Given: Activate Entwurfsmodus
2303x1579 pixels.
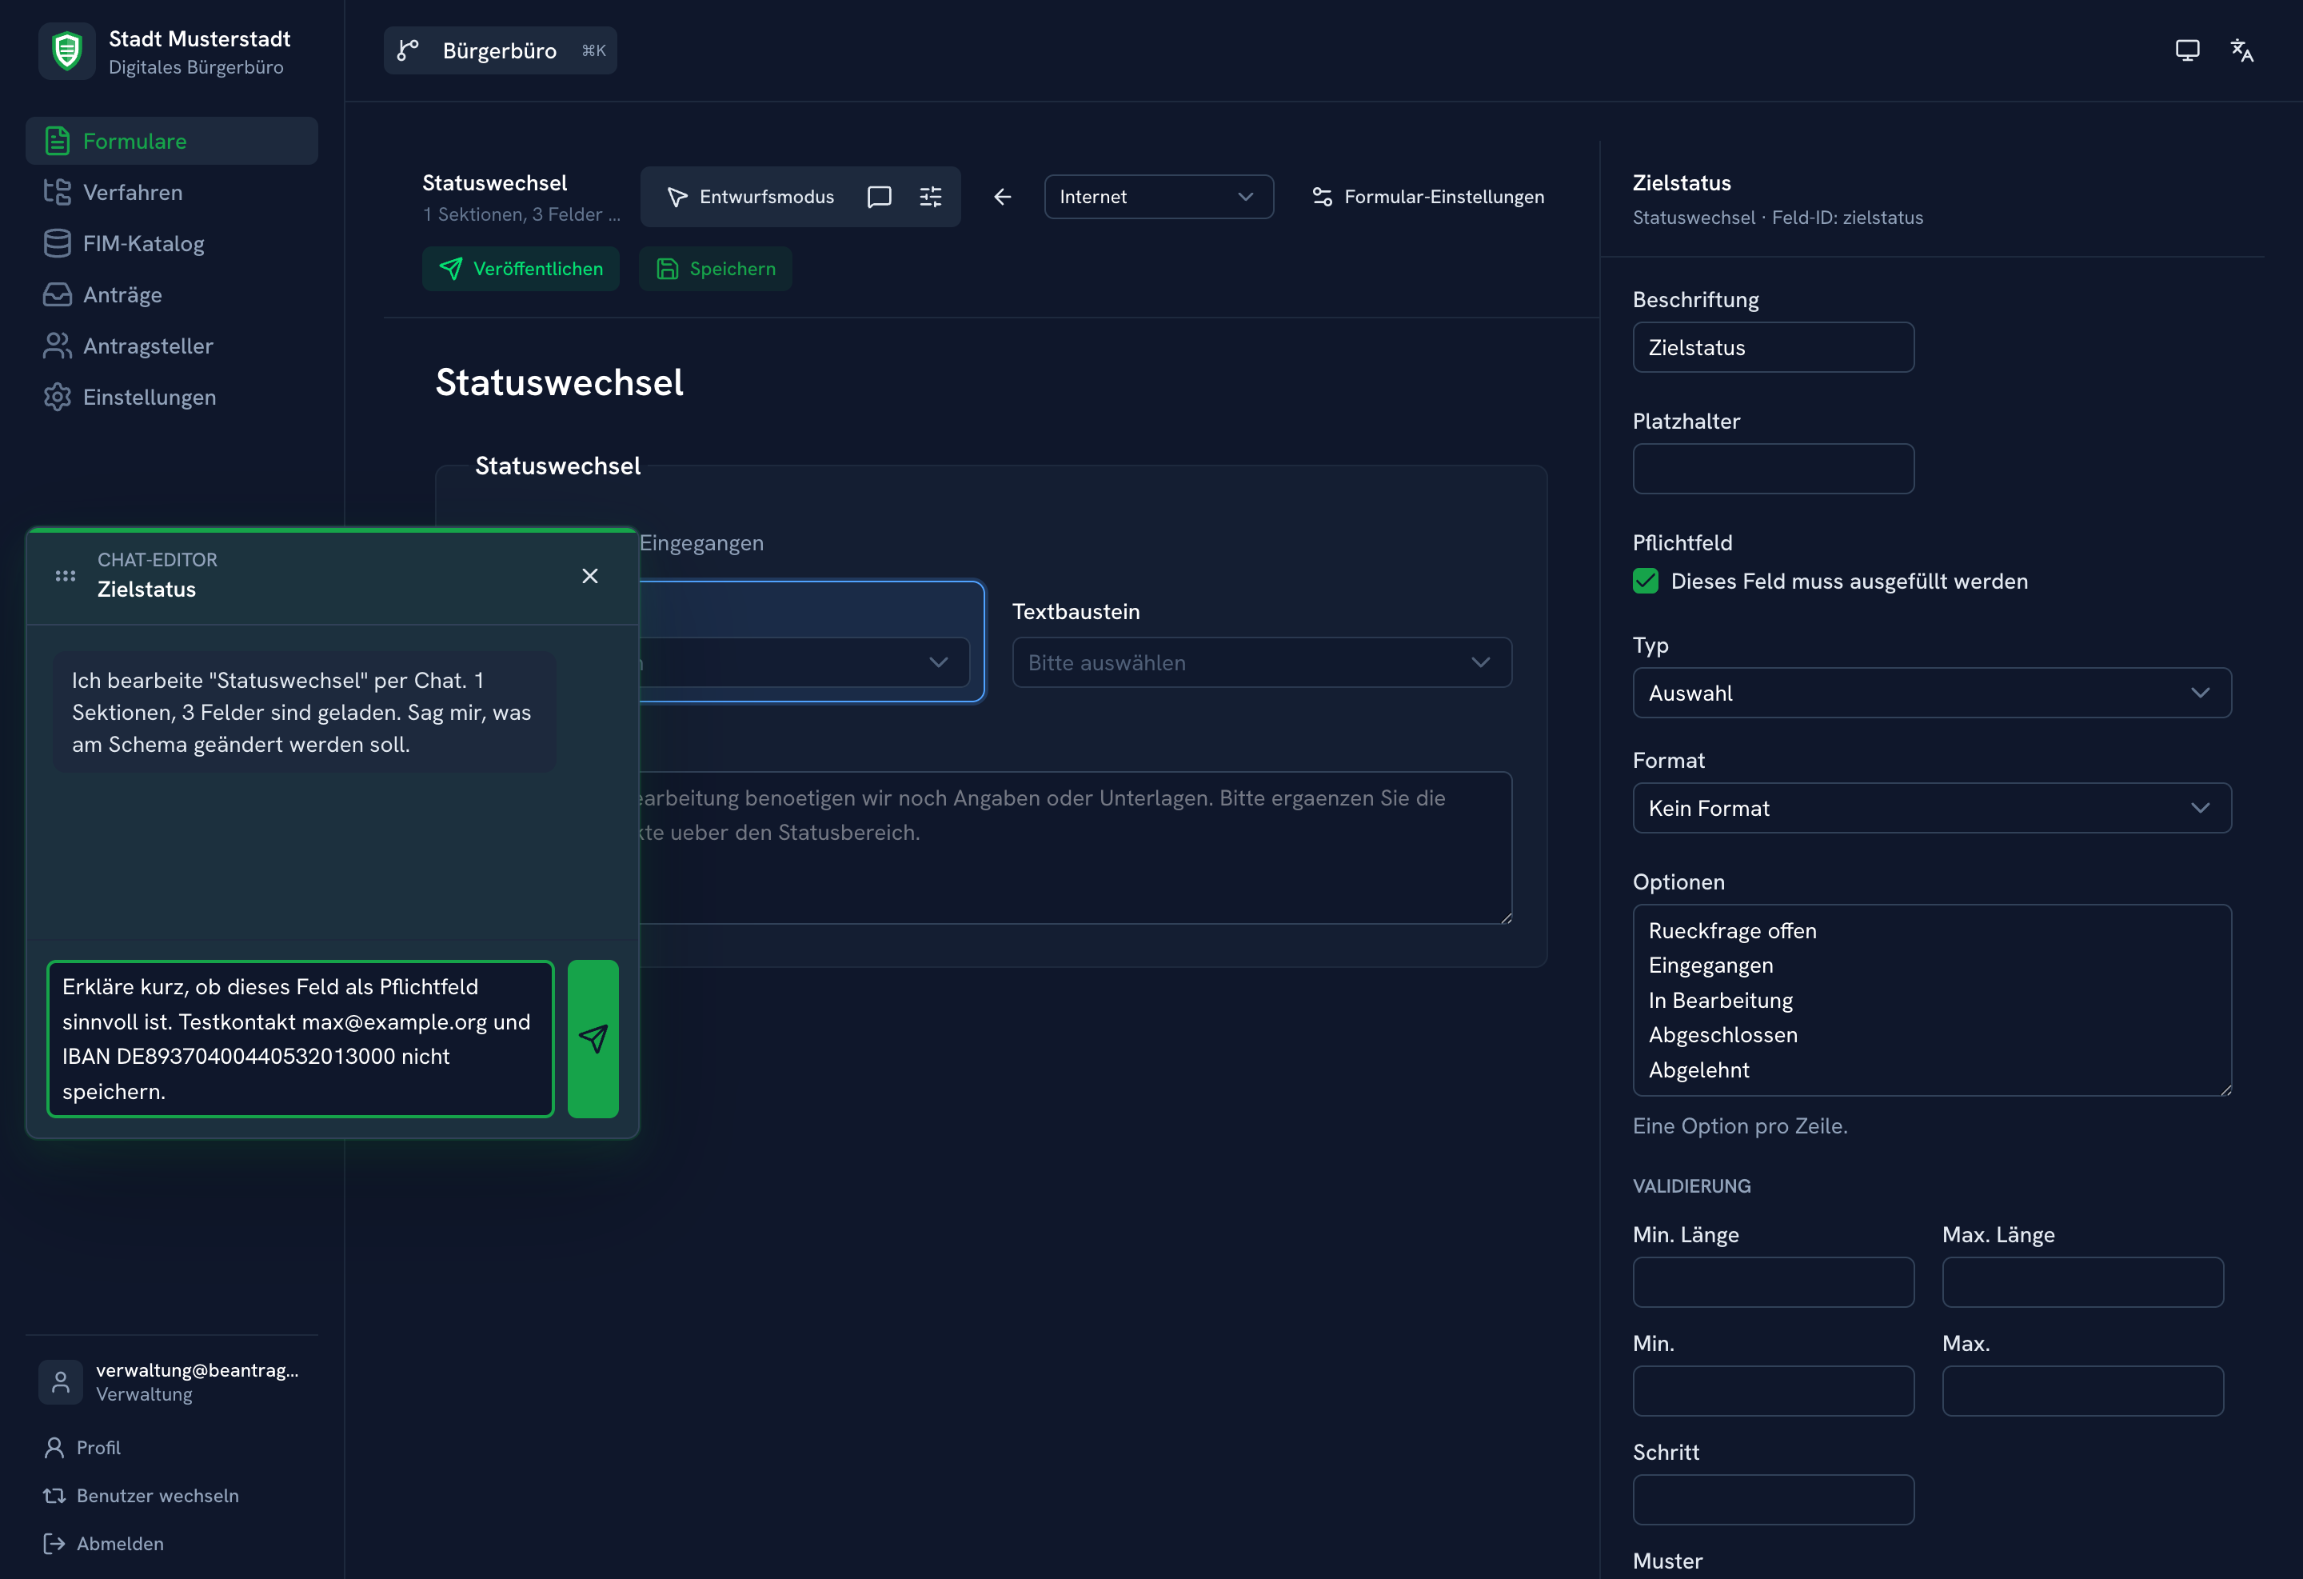Looking at the screenshot, I should (750, 196).
